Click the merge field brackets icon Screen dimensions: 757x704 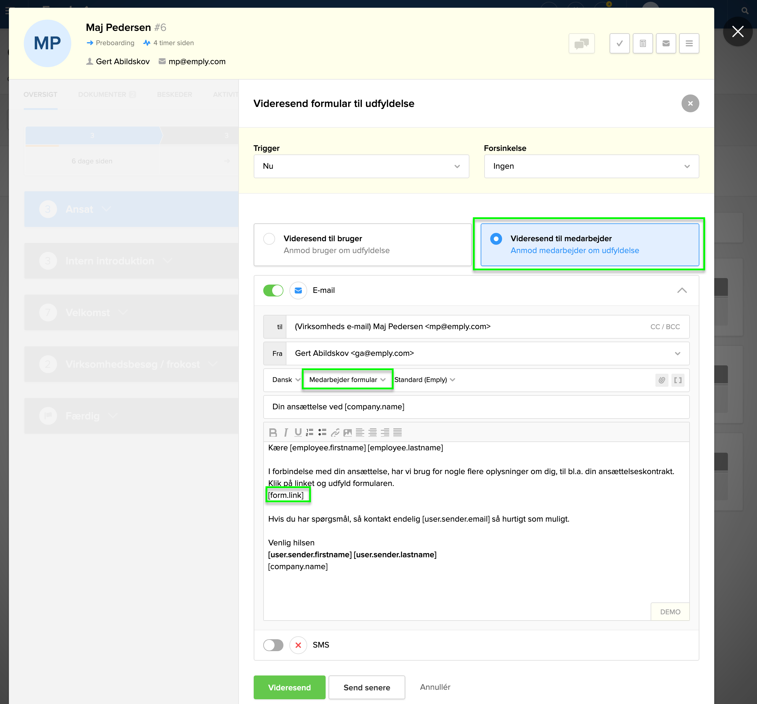tap(678, 380)
